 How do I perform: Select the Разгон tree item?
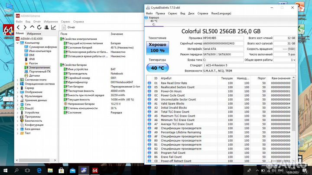31,63
